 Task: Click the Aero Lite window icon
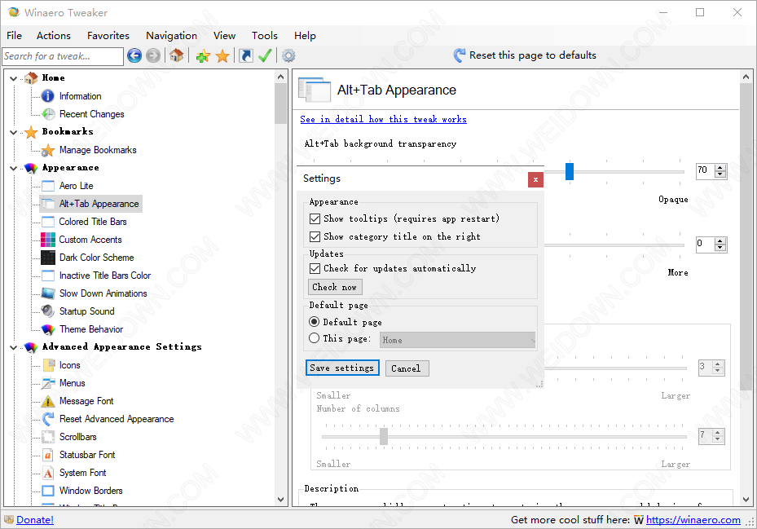click(48, 186)
